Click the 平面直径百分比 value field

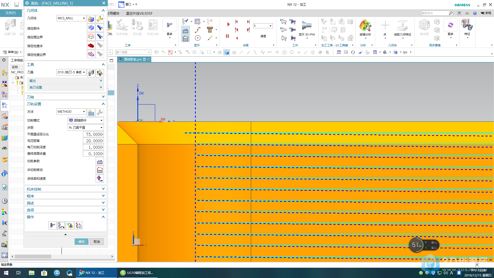click(93, 134)
